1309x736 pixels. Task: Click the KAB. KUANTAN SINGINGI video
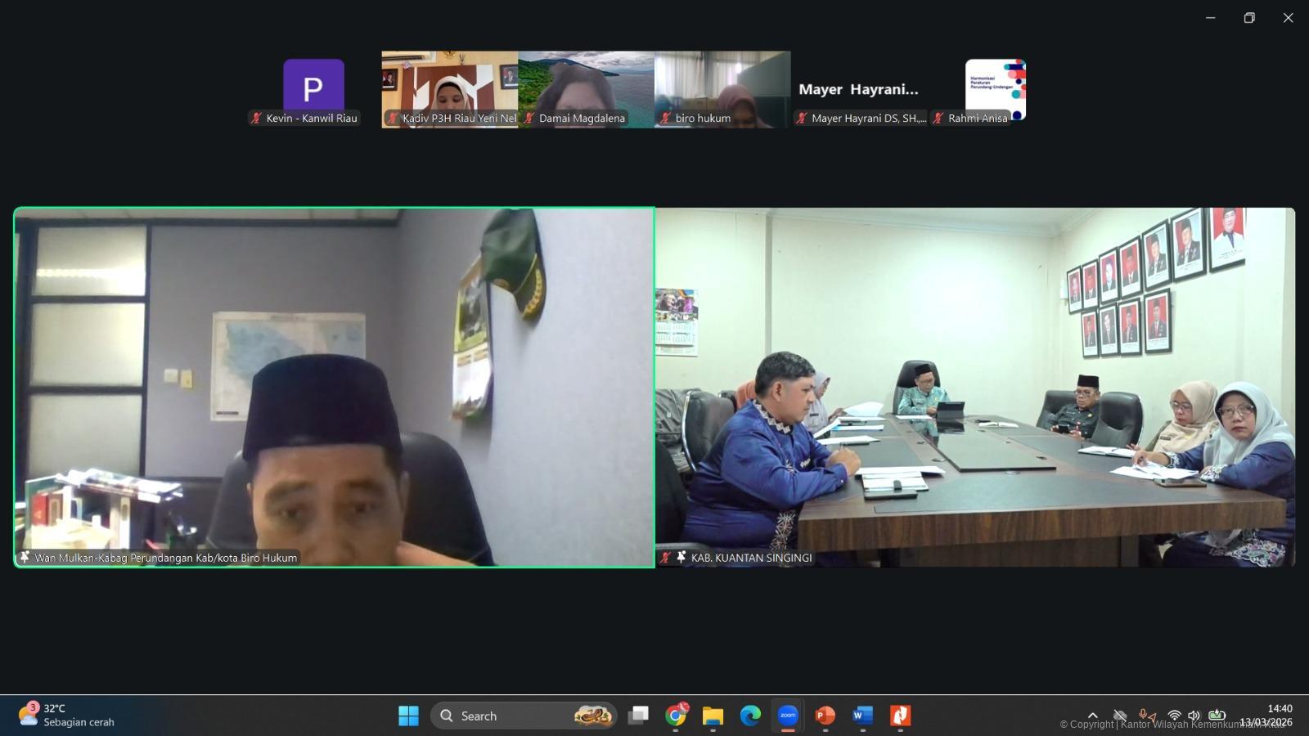coord(974,387)
